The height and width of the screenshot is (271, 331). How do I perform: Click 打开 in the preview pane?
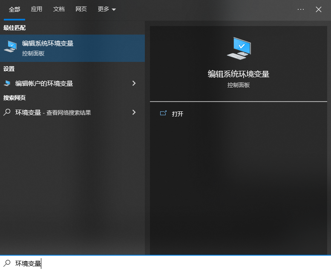(178, 114)
